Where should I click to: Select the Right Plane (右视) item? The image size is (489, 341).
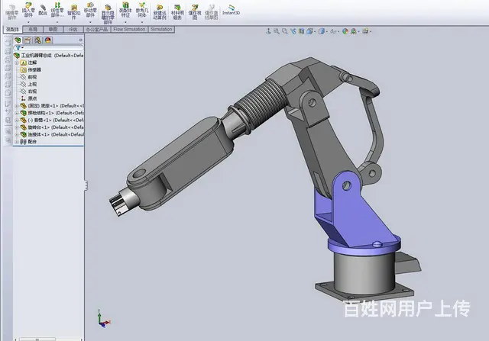(29, 92)
